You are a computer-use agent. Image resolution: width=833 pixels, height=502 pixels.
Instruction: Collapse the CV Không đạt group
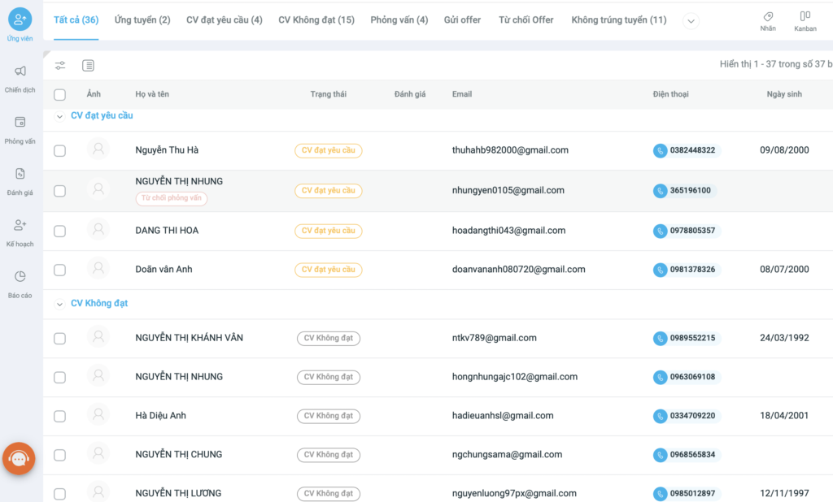pos(59,304)
